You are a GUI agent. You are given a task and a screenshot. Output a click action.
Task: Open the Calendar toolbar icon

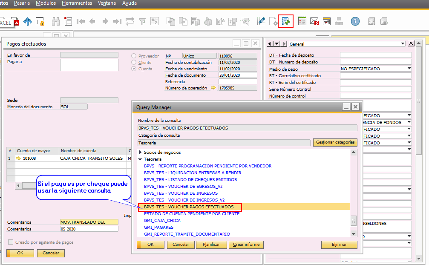point(327,21)
